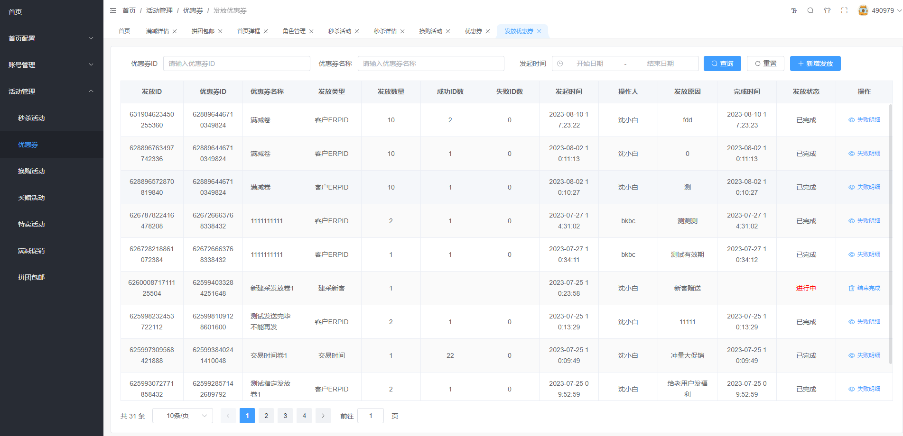Go to 首页 in the sidebar
Image resolution: width=903 pixels, height=436 pixels.
coord(52,12)
